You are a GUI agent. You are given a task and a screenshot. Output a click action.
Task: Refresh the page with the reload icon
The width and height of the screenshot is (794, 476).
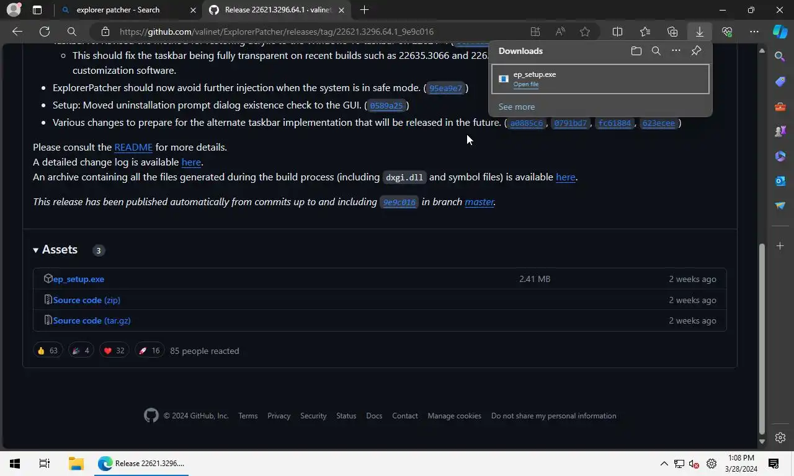tap(45, 32)
